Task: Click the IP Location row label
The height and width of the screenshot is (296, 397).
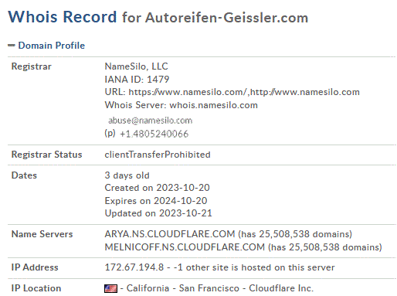Action: pyautogui.click(x=36, y=288)
